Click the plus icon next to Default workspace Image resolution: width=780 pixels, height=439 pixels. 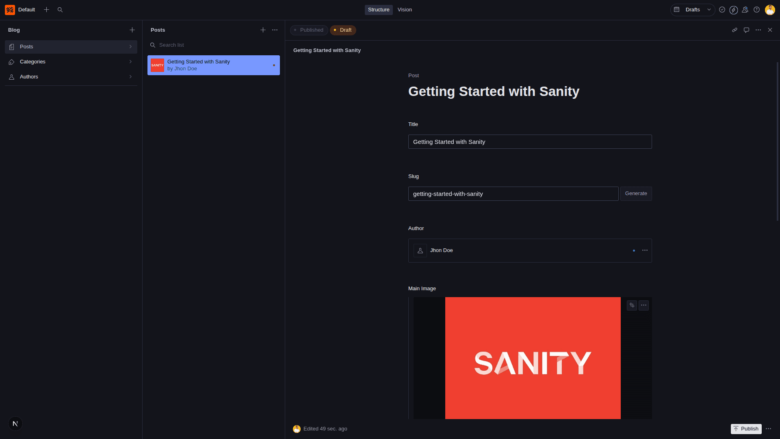(x=46, y=10)
